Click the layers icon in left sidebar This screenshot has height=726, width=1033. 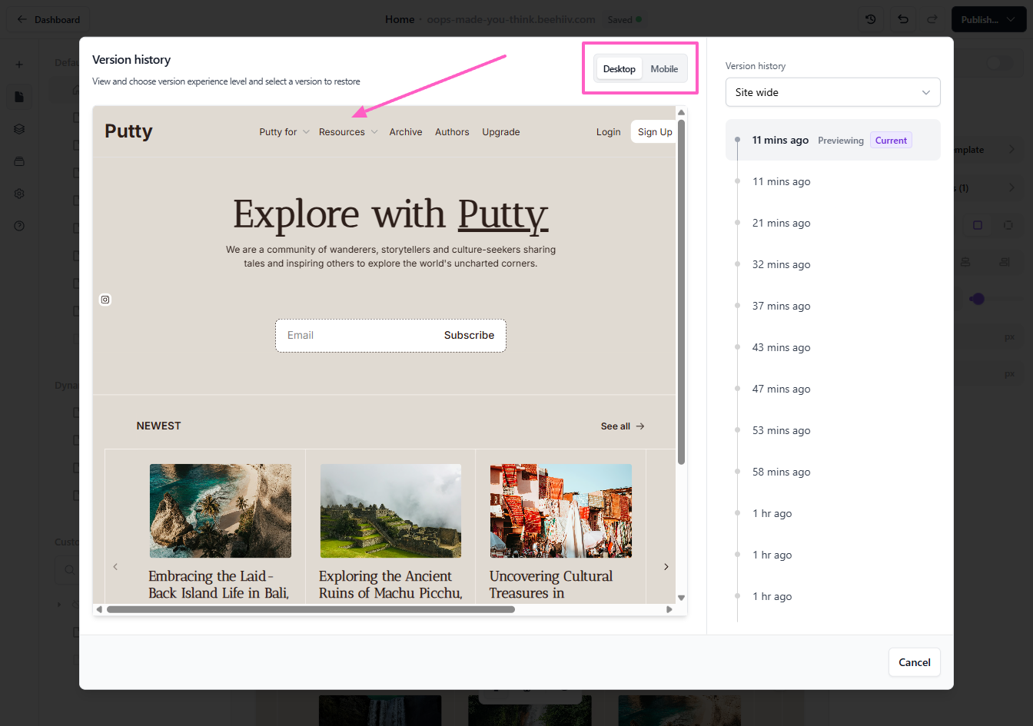[19, 129]
